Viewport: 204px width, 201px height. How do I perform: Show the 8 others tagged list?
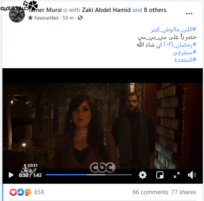click(x=155, y=10)
